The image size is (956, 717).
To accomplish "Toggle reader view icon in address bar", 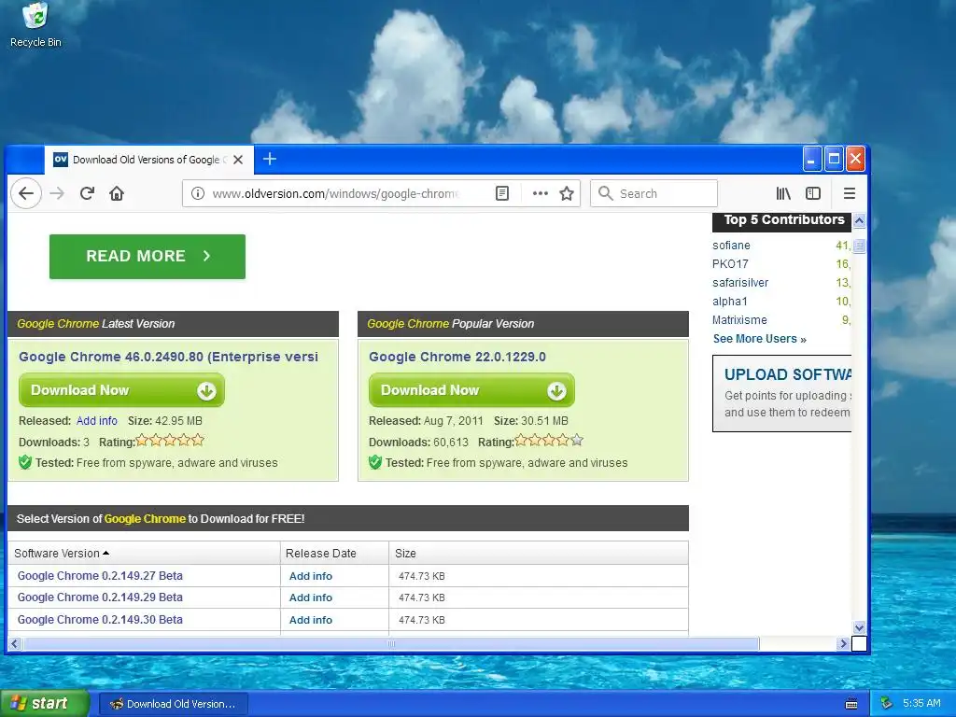I will point(501,193).
